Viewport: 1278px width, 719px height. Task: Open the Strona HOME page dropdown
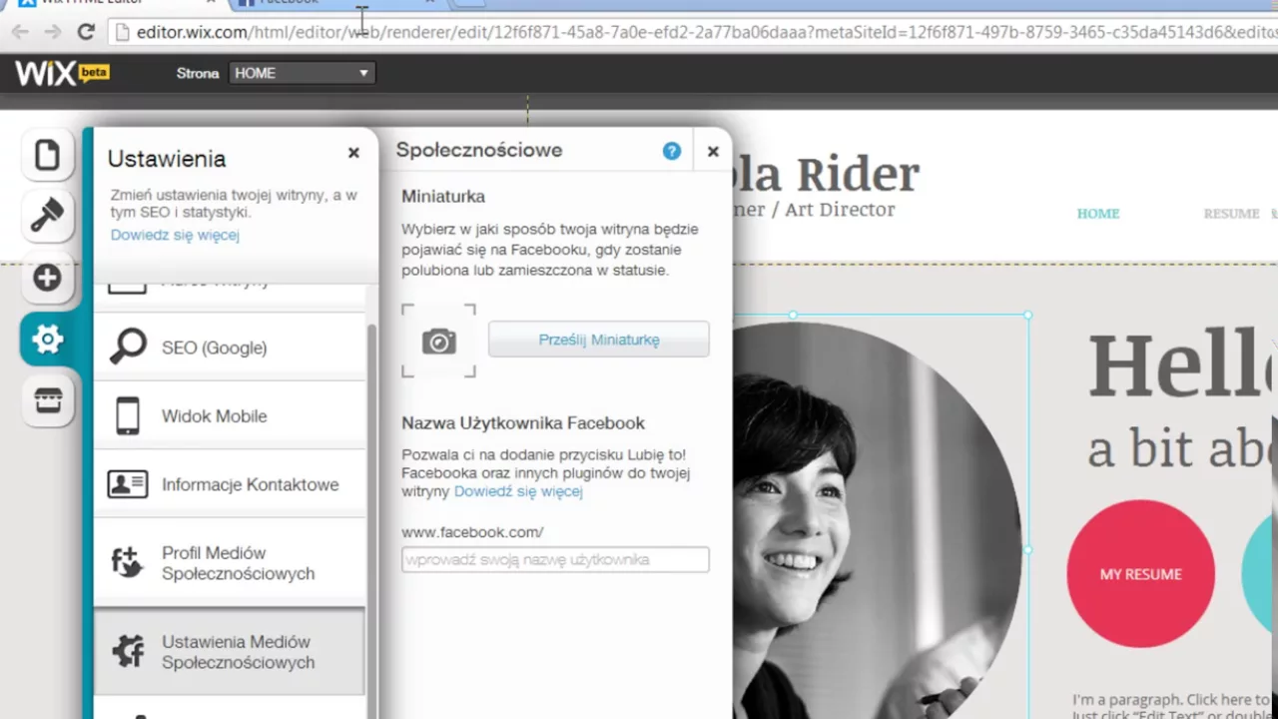(x=302, y=73)
